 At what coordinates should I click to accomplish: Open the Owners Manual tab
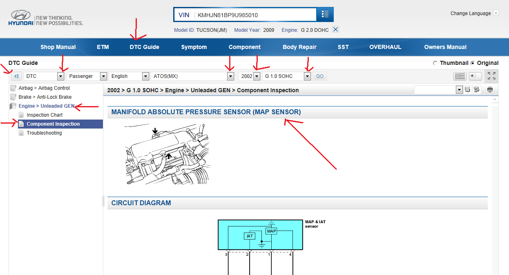click(x=445, y=47)
